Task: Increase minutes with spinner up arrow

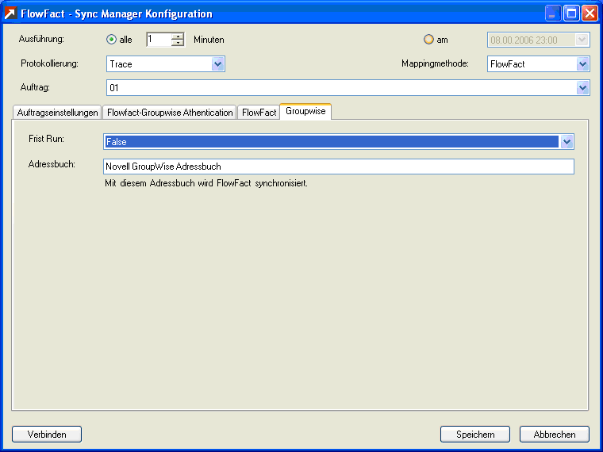Action: click(x=178, y=36)
